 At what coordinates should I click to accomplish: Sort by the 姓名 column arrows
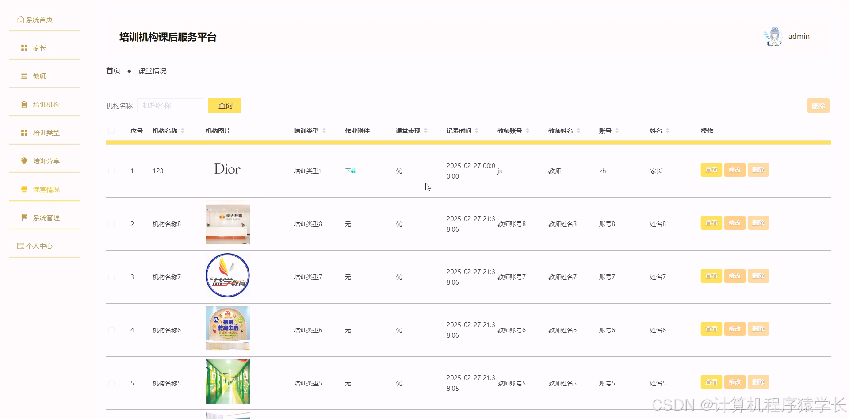pyautogui.click(x=668, y=130)
